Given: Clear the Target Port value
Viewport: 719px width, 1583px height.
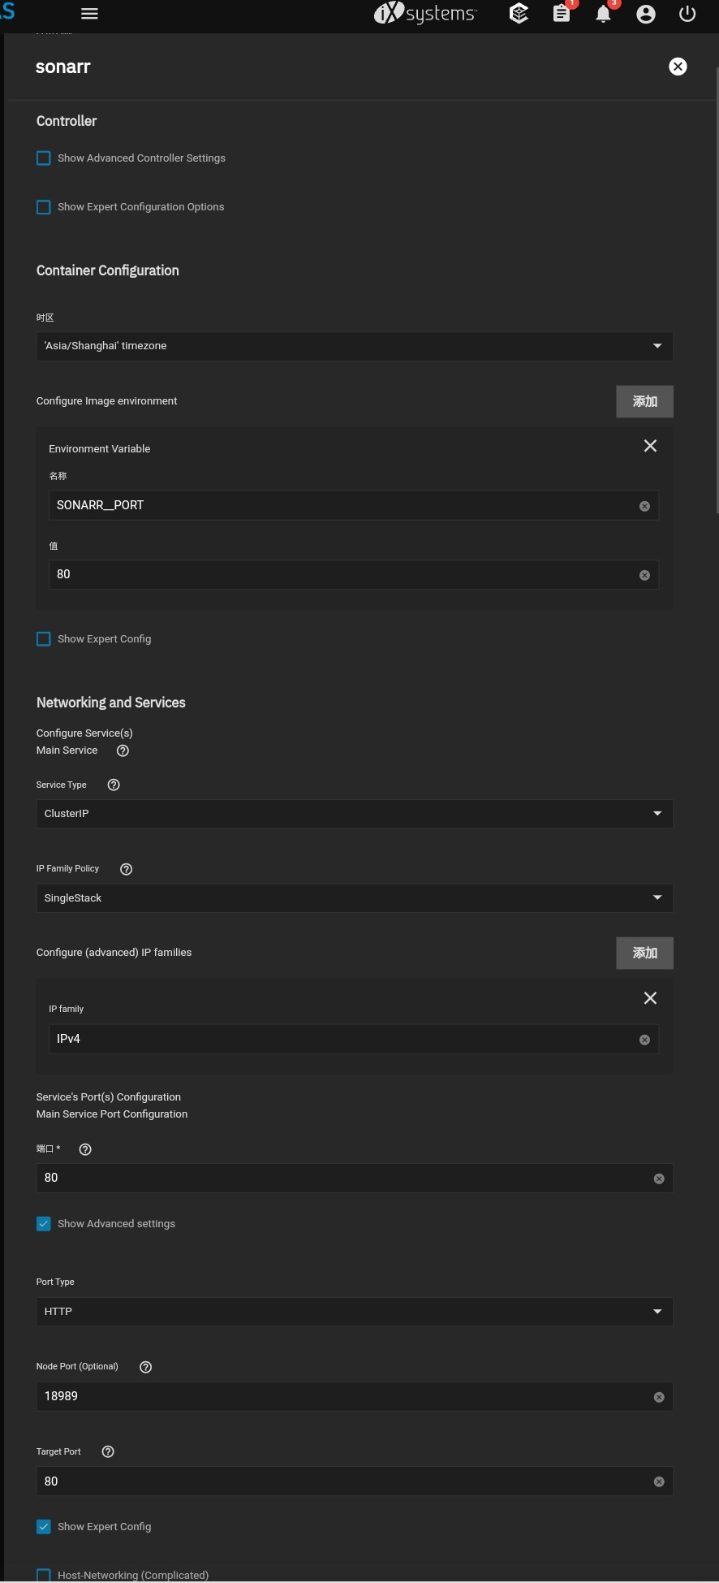Looking at the screenshot, I should click(x=659, y=1481).
